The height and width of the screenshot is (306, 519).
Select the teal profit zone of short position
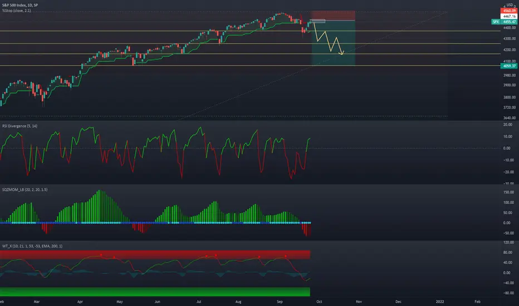[334, 43]
